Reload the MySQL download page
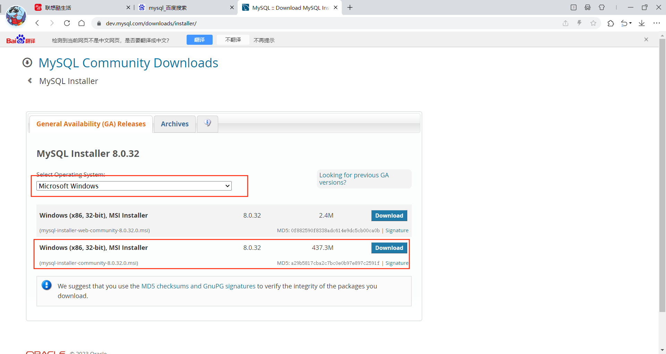 pos(67,23)
